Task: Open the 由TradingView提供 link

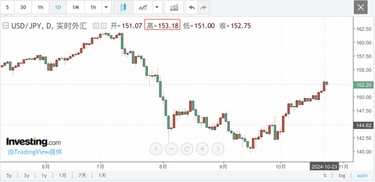Action: coord(35,152)
